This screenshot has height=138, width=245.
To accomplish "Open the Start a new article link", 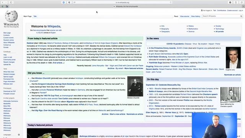I will click(x=118, y=114).
